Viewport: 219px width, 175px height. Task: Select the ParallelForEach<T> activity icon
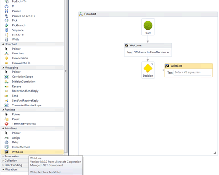click(x=6, y=16)
